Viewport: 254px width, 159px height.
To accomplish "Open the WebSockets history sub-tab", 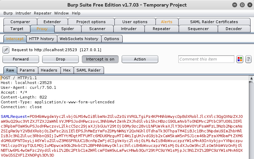I will pyautogui.click(x=79, y=39).
